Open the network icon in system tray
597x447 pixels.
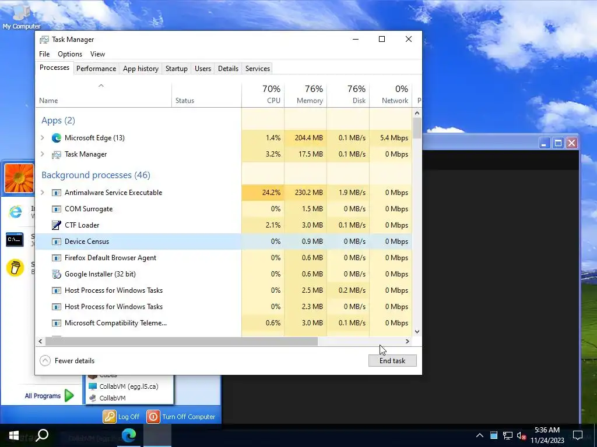point(508,435)
